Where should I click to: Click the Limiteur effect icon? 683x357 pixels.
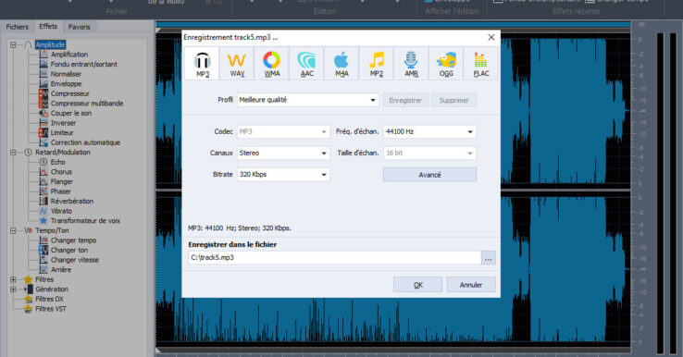[x=43, y=133]
